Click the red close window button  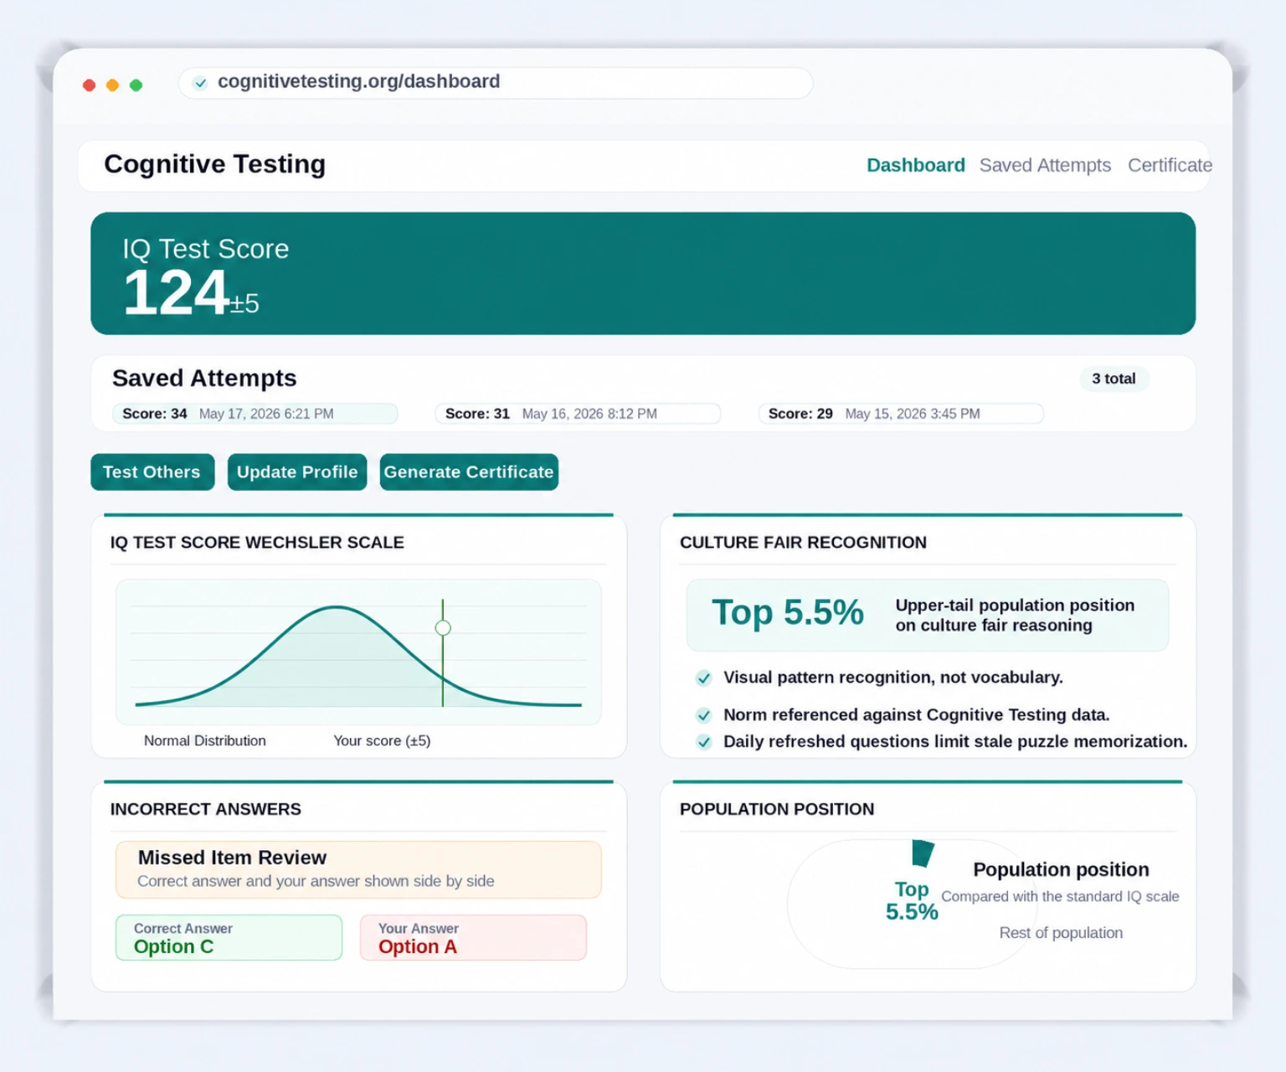[90, 85]
